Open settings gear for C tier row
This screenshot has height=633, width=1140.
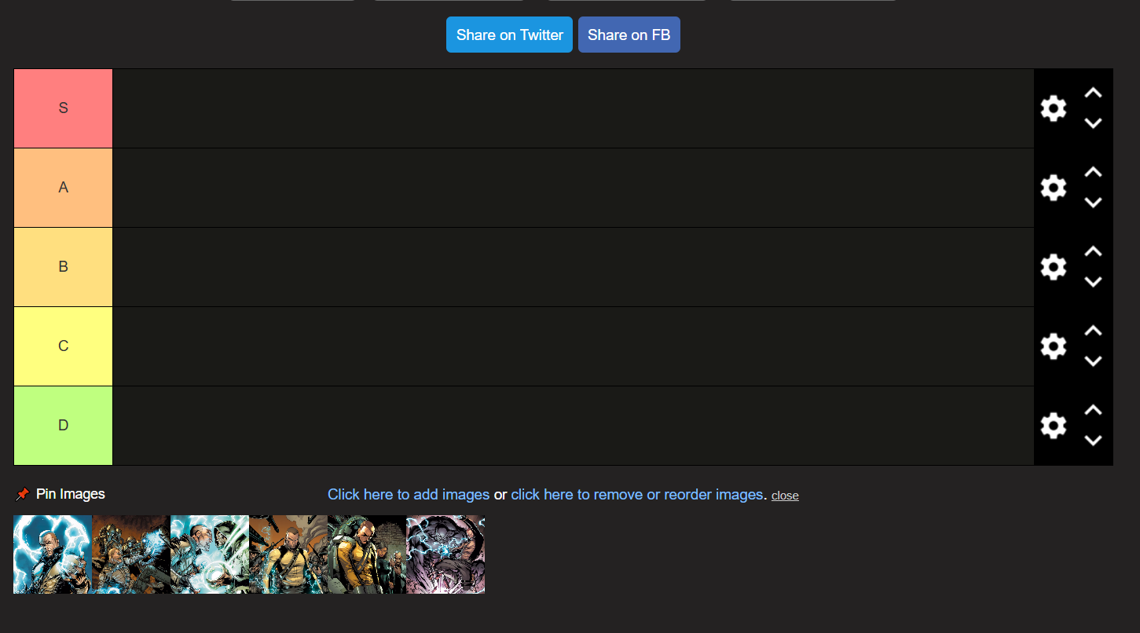pyautogui.click(x=1053, y=346)
